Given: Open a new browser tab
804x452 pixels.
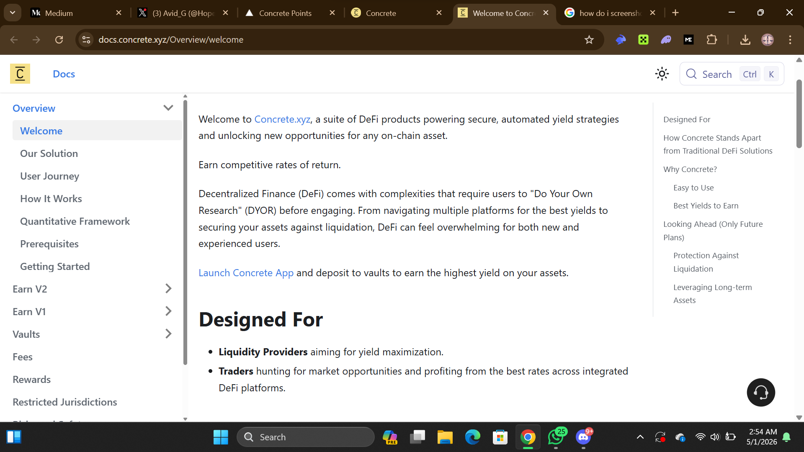Looking at the screenshot, I should coord(675,13).
